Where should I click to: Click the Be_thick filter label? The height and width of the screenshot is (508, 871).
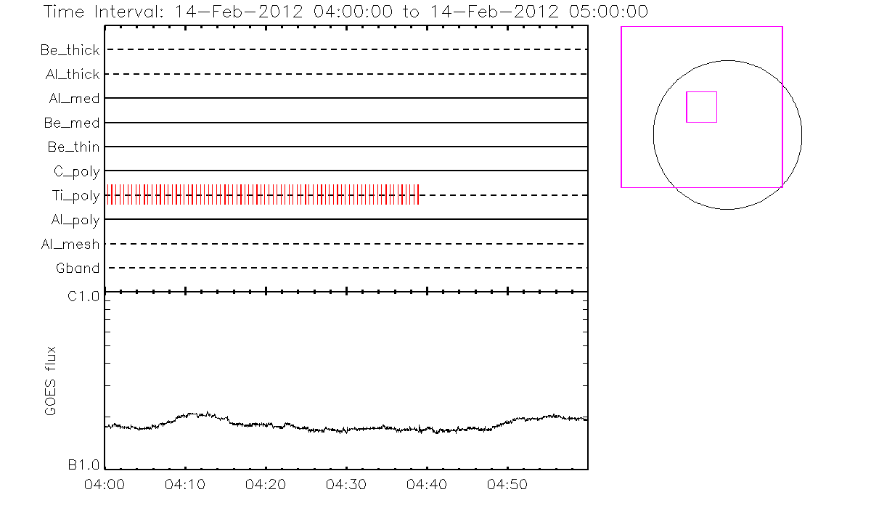point(70,50)
